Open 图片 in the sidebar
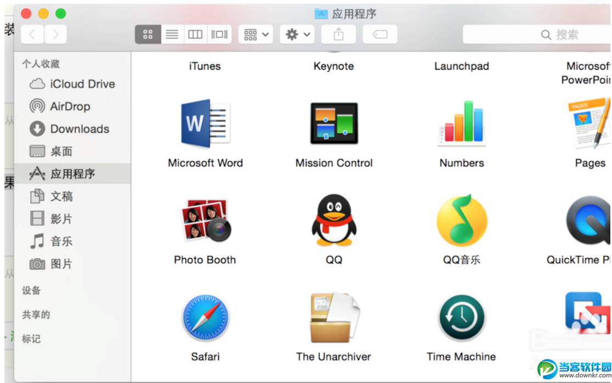The width and height of the screenshot is (612, 383). [72, 264]
